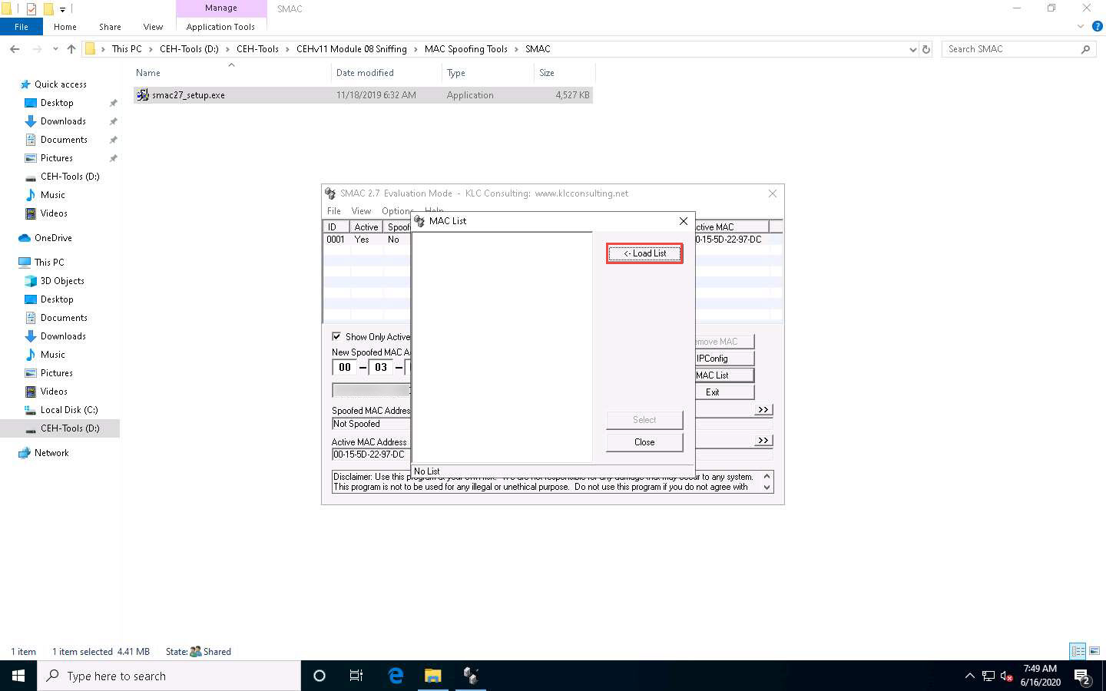This screenshot has height=691, width=1106.
Task: Open File Explorer taskbar icon
Action: pyautogui.click(x=433, y=676)
